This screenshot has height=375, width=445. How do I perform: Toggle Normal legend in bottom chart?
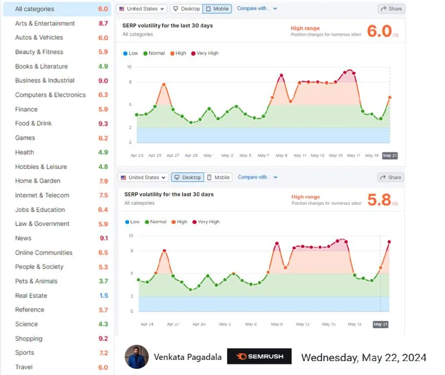pyautogui.click(x=156, y=222)
